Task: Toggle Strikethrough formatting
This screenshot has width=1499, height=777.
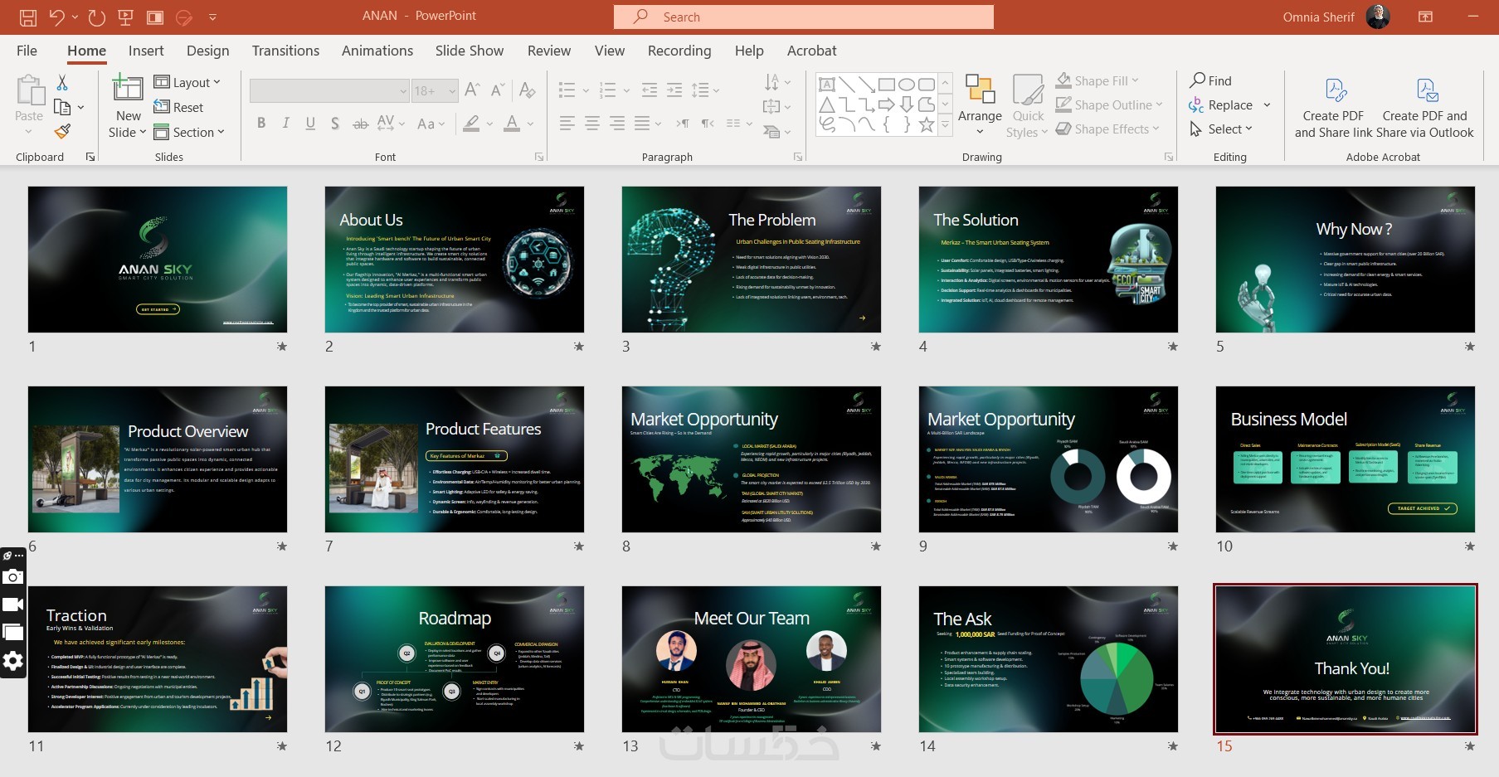Action: [360, 124]
